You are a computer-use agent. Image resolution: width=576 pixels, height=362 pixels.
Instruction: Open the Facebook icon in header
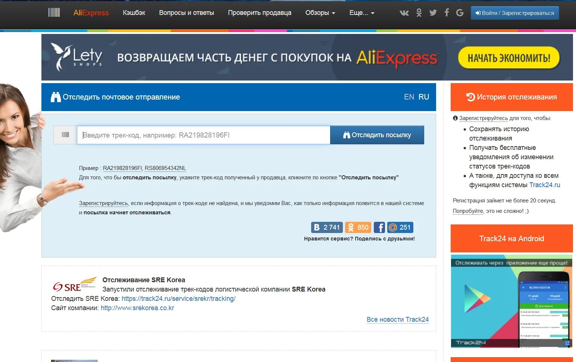pyautogui.click(x=447, y=13)
